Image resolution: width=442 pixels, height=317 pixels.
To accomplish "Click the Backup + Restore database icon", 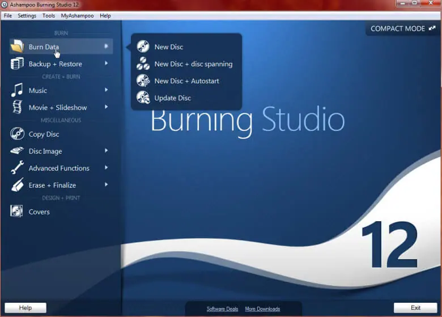I will pos(17,63).
